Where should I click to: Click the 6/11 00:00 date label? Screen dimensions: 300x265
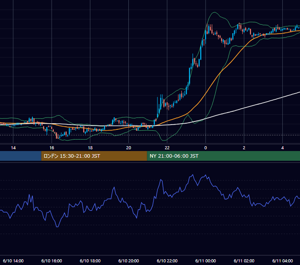(x=206, y=261)
